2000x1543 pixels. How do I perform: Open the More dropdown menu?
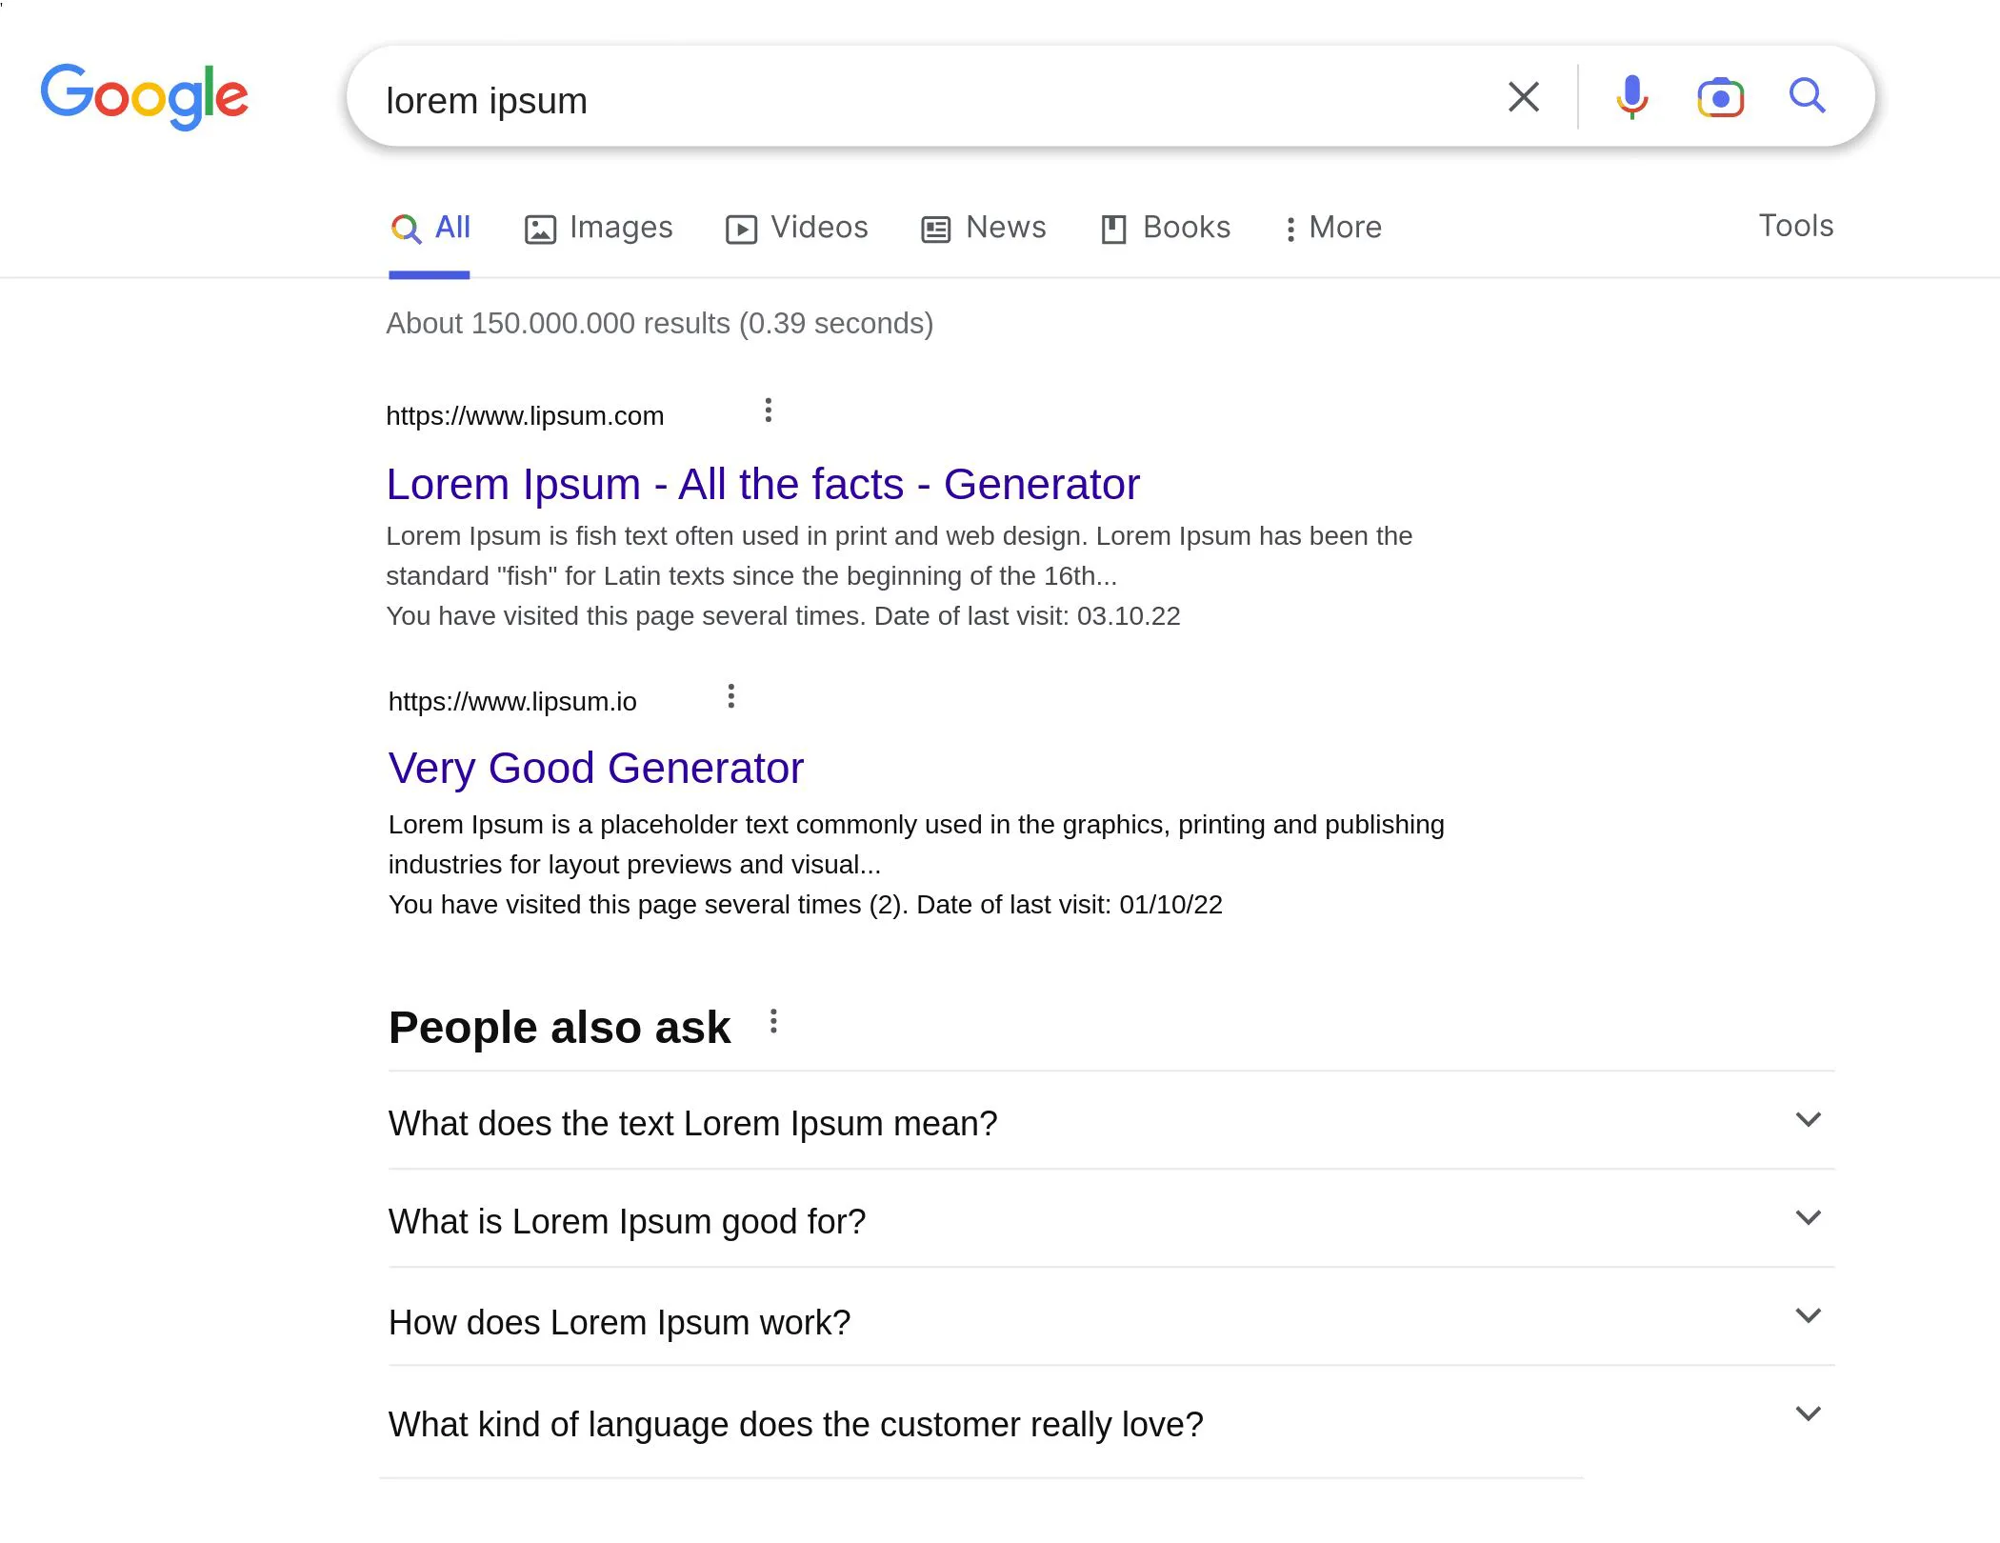pos(1332,228)
